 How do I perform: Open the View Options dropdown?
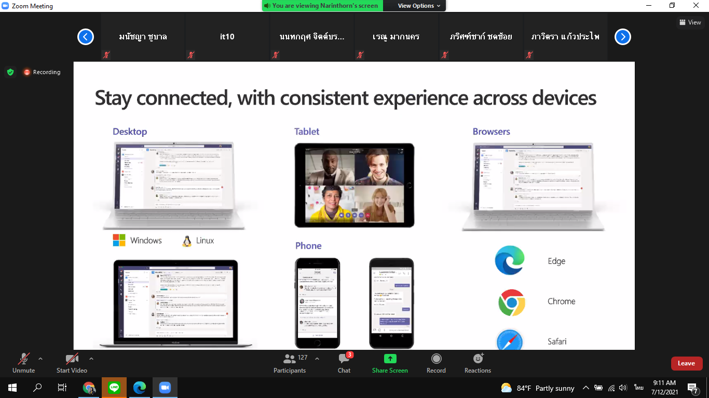[x=419, y=6]
